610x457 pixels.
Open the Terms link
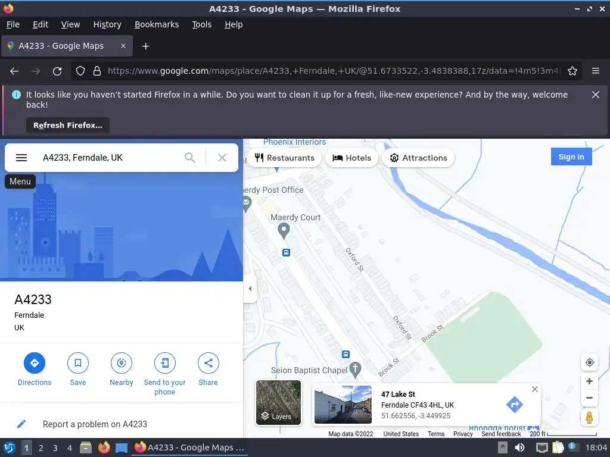436,434
